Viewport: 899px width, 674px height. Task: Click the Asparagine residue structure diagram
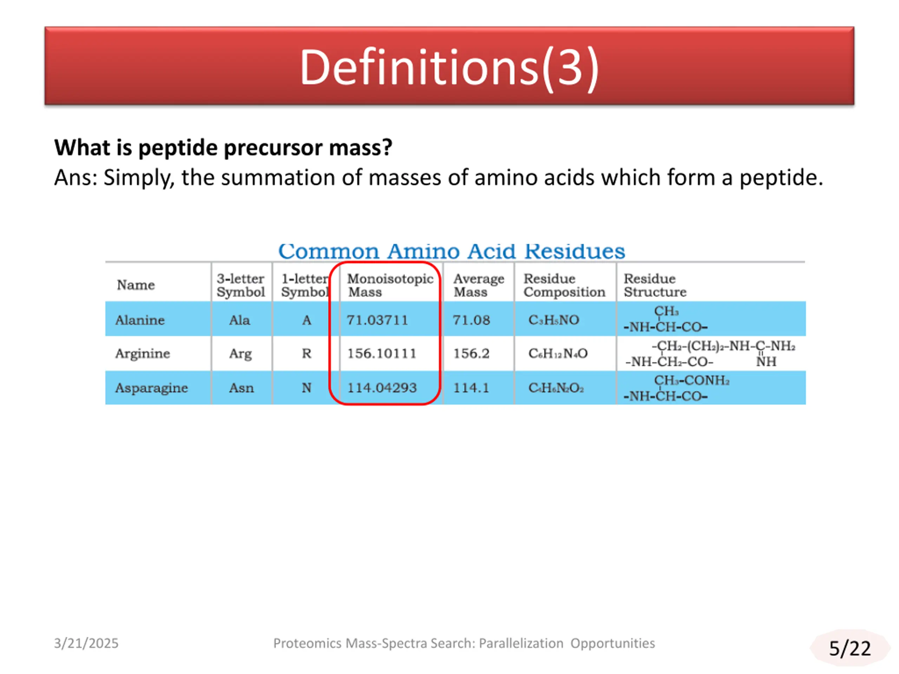(676, 388)
